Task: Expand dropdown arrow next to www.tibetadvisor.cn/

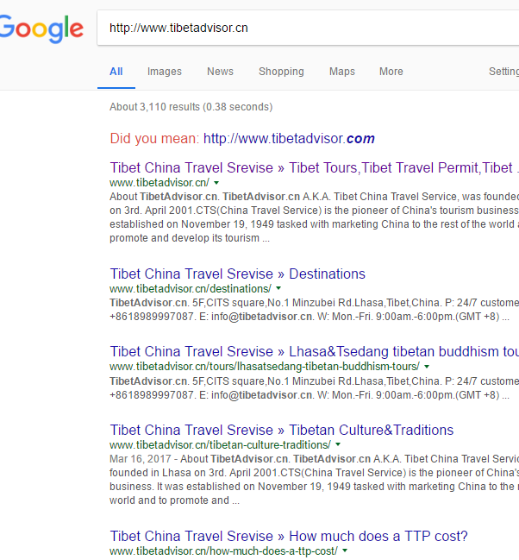Action: coord(216,183)
